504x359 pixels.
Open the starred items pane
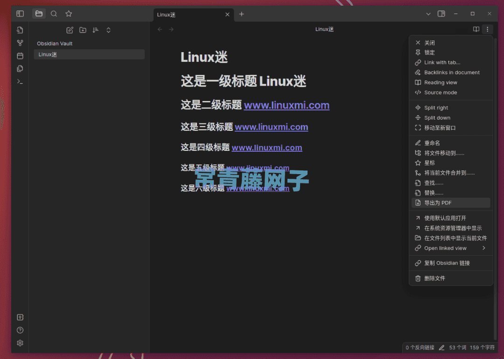[x=69, y=14]
